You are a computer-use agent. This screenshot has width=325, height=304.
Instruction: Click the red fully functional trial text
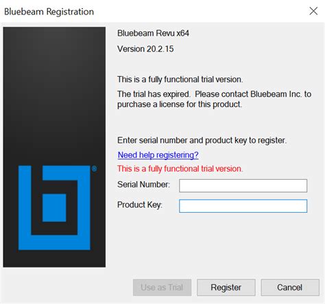tap(180, 169)
